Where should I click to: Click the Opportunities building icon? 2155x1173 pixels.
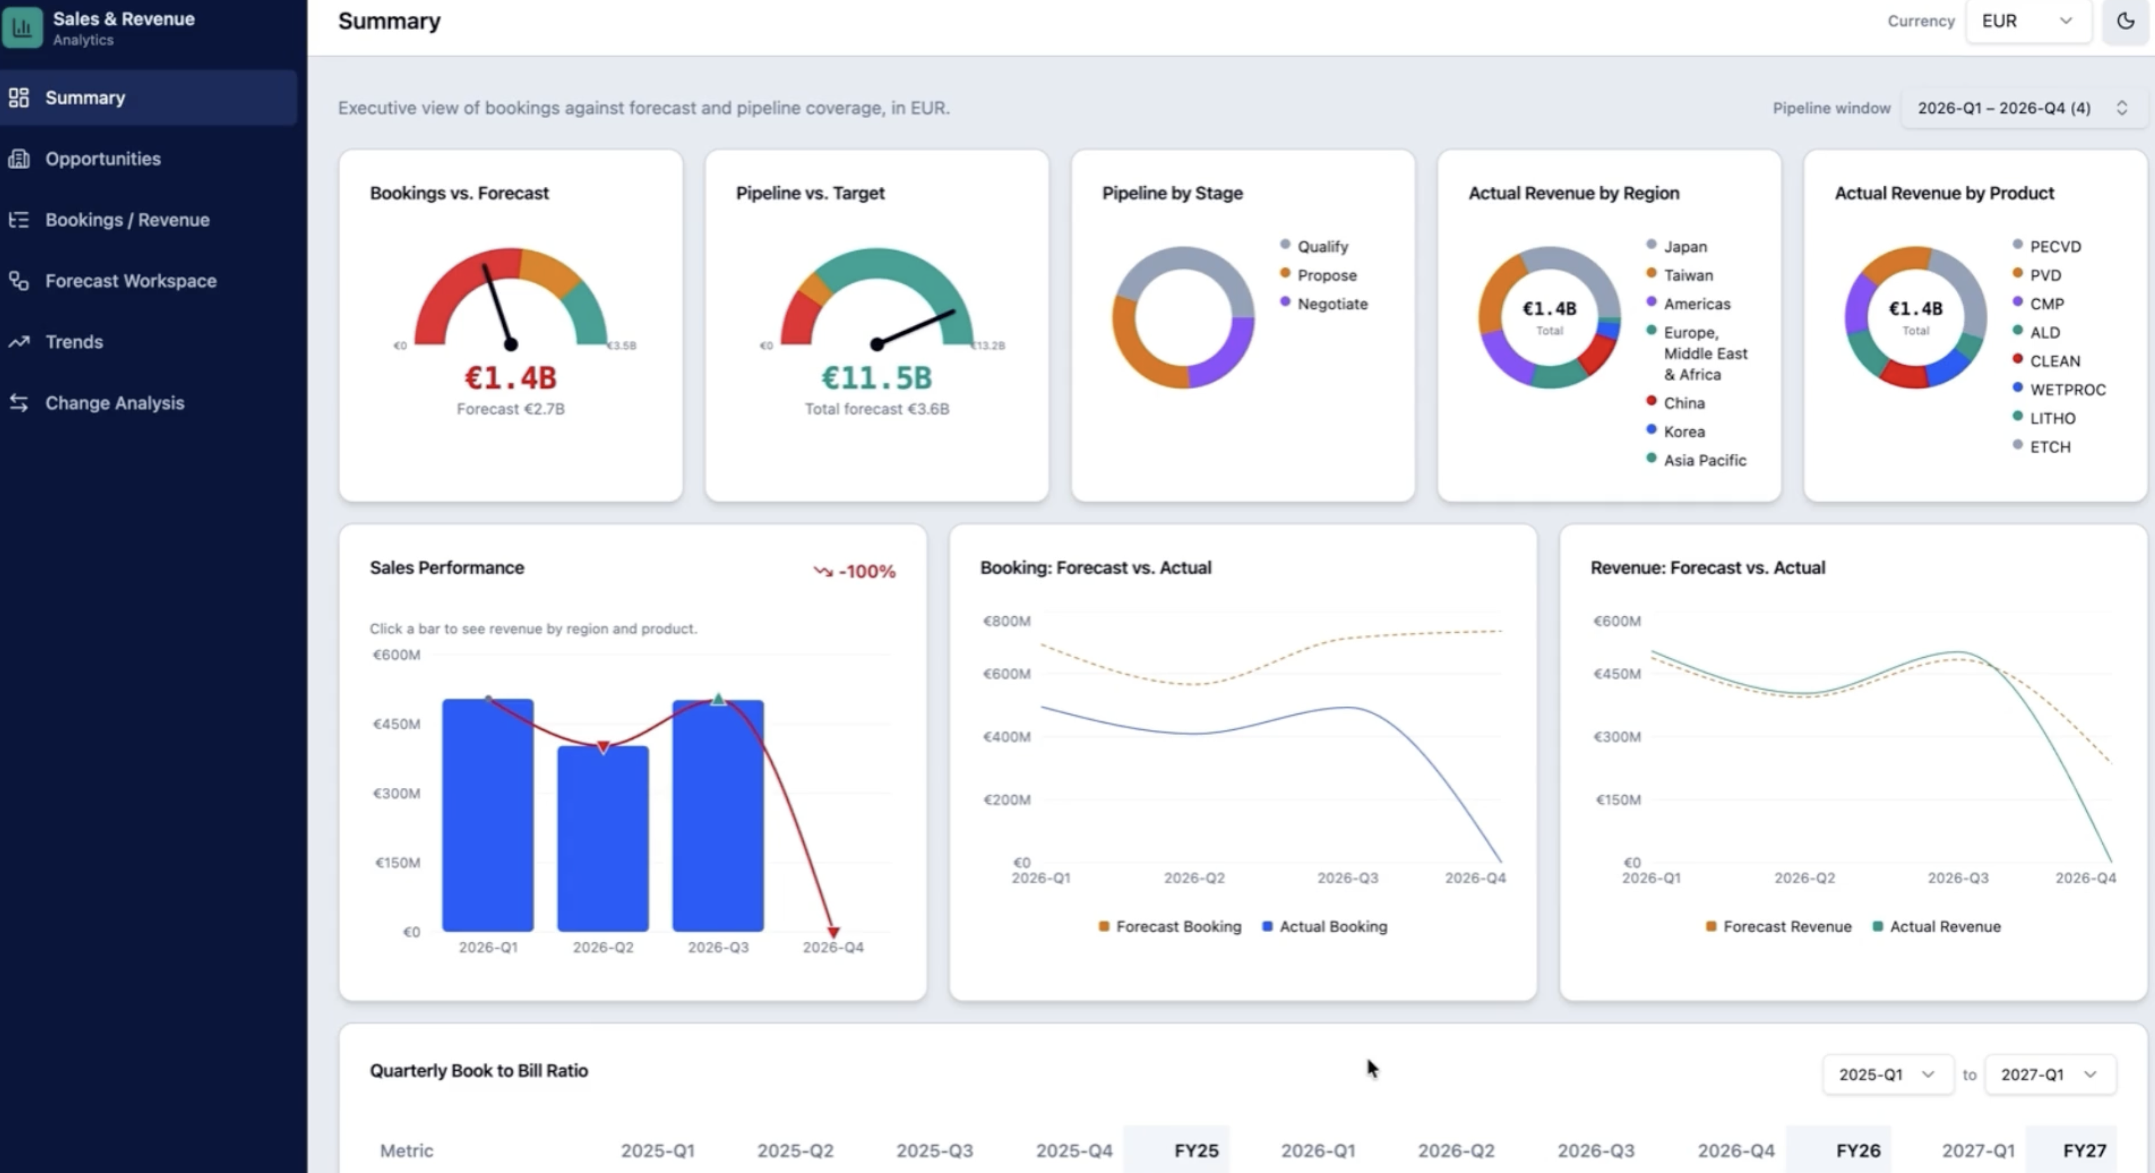click(18, 159)
